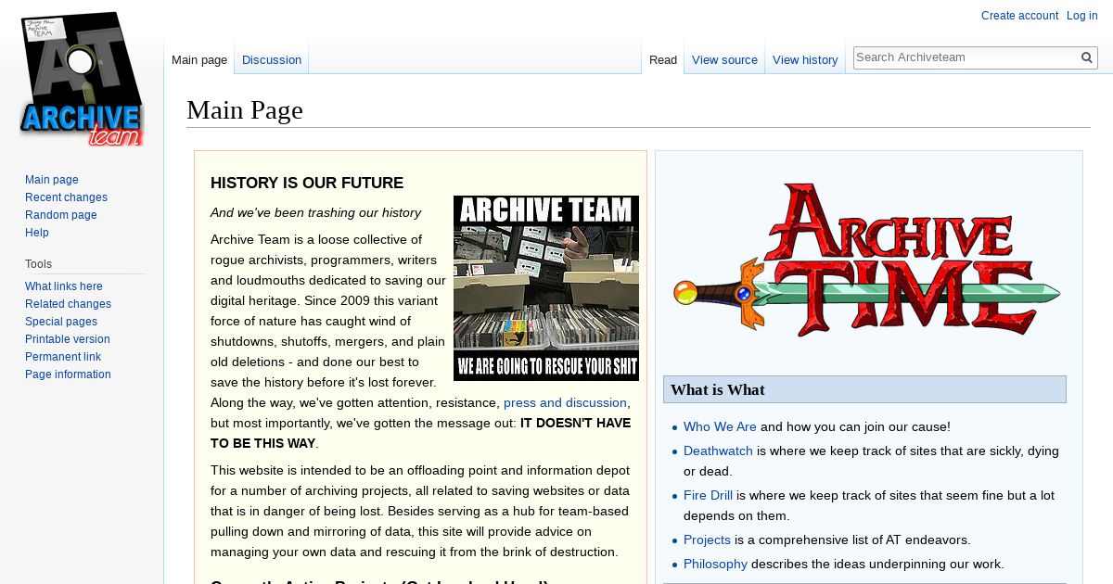The width and height of the screenshot is (1113, 584).
Task: Click the What is What header
Action: (x=864, y=389)
